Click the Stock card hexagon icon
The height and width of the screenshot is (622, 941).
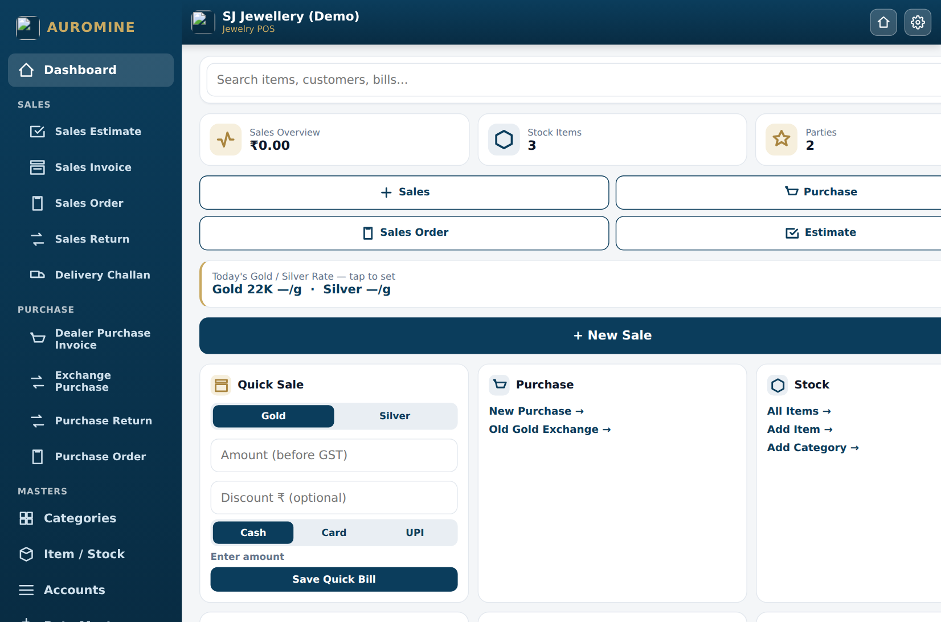[x=778, y=385]
